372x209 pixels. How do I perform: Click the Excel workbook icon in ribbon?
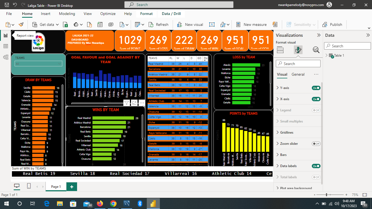coord(65,24)
